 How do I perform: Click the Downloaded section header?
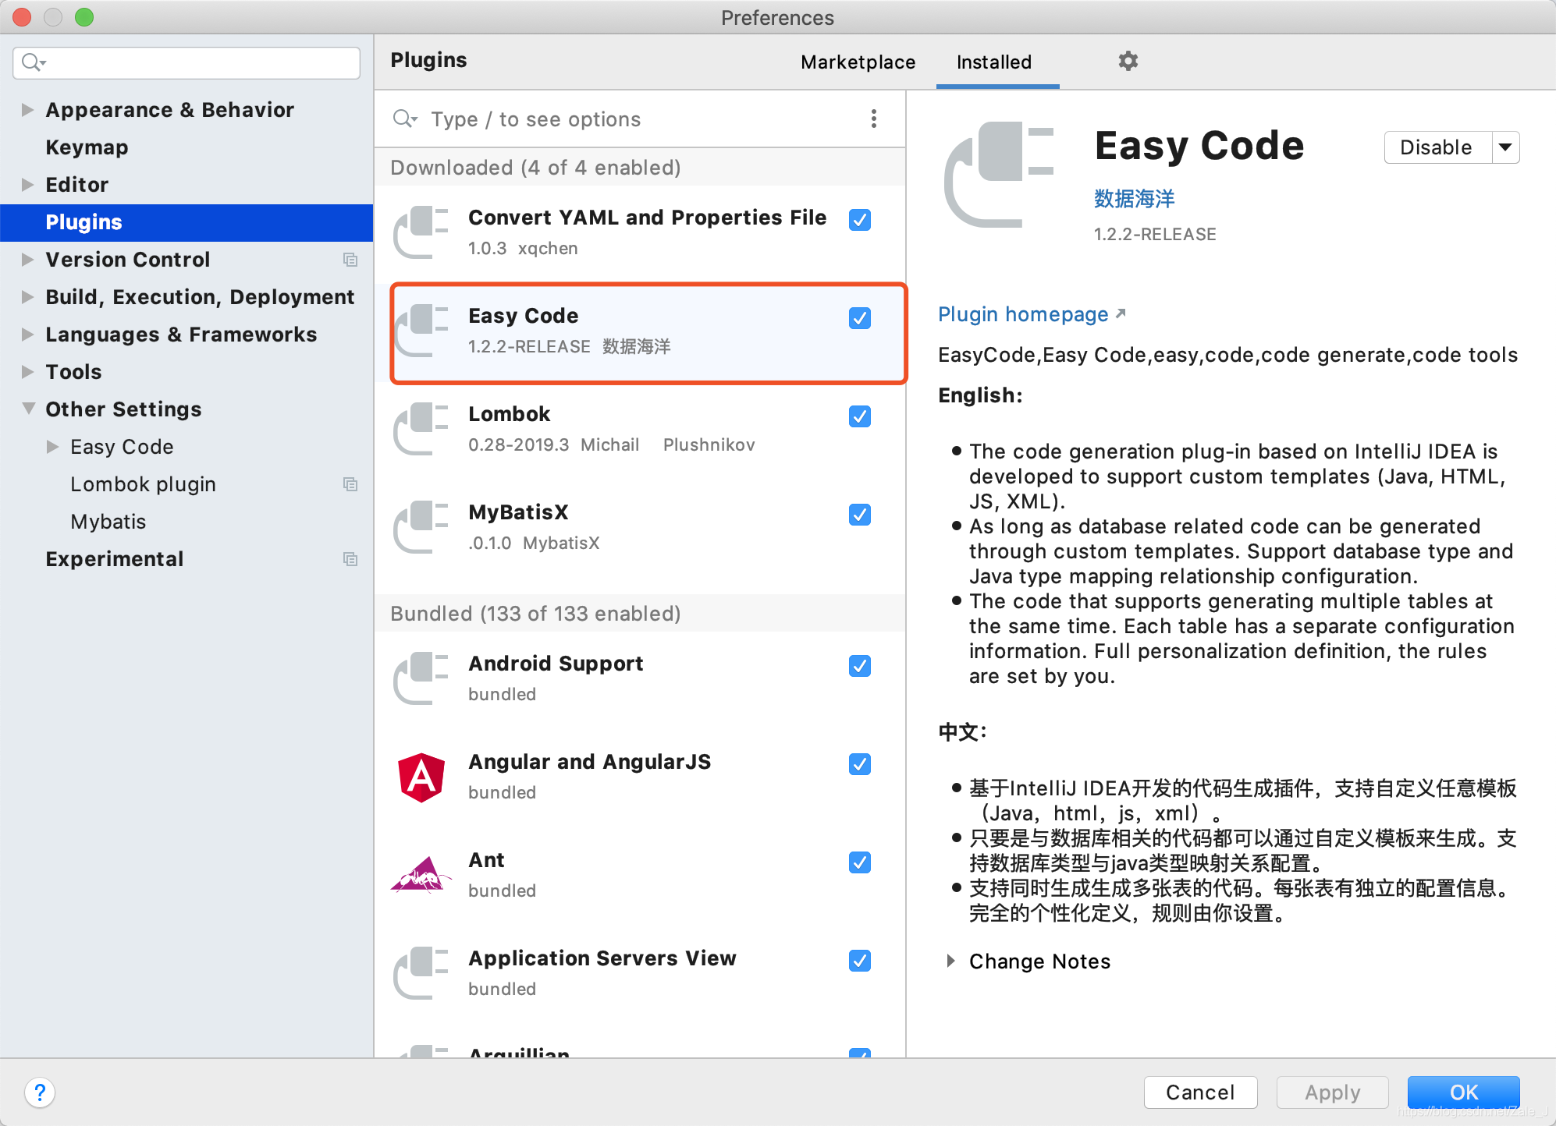coord(640,167)
